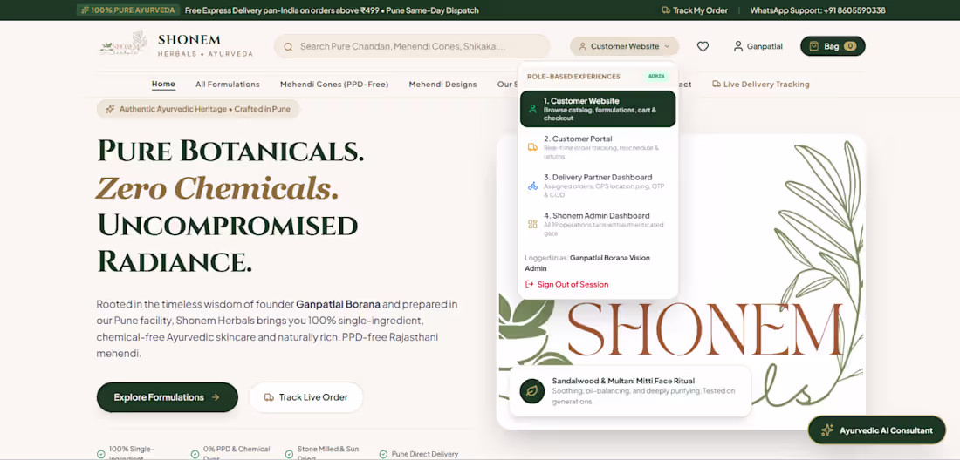Open the Bag button
This screenshot has width=960, height=460.
[x=833, y=46]
